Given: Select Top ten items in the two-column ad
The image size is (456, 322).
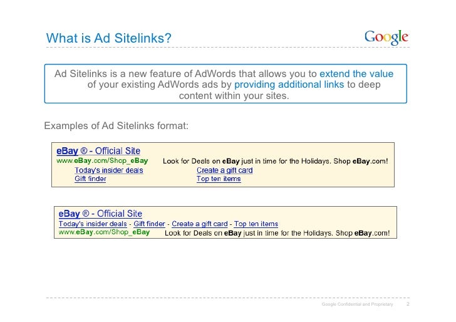Looking at the screenshot, I should (219, 179).
